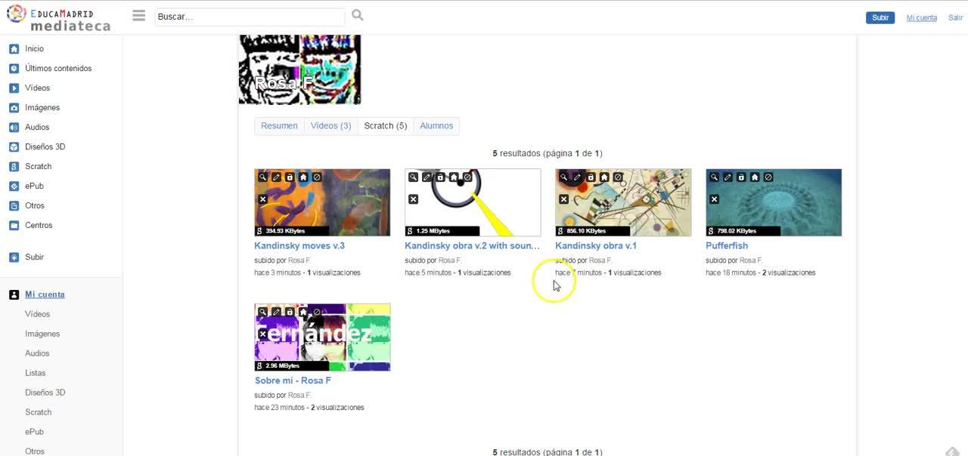
Task: Click the Rosa F. uploader link under Pufferfish
Action: [x=750, y=260]
